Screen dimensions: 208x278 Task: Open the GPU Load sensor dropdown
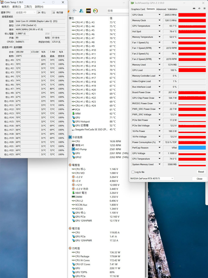tap(159, 70)
